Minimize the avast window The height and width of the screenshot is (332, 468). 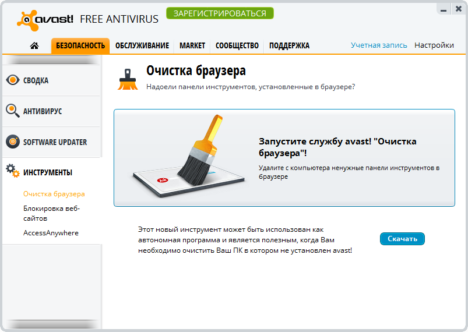tap(444, 9)
